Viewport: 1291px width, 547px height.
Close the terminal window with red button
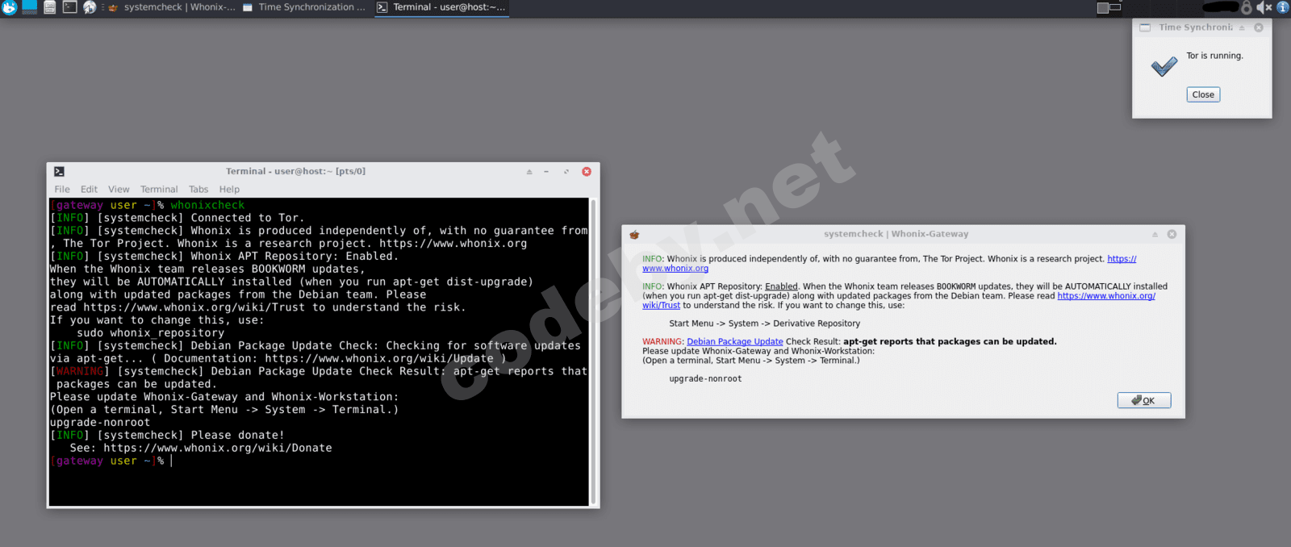tap(587, 172)
